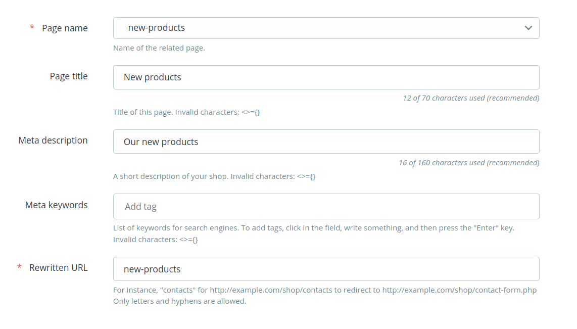Click the example.com/shop/contacts example text
Image resolution: width=577 pixels, height=329 pixels.
pos(271,290)
